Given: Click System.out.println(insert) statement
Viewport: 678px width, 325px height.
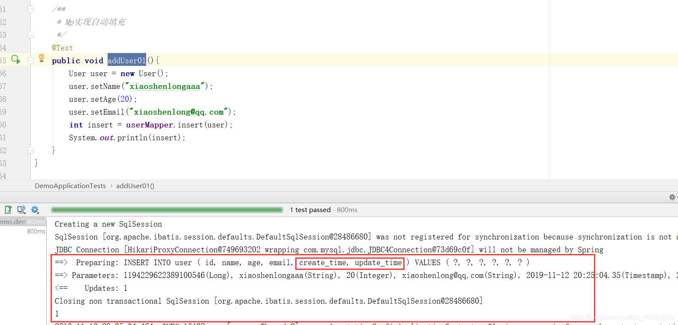Looking at the screenshot, I should pyautogui.click(x=127, y=138).
